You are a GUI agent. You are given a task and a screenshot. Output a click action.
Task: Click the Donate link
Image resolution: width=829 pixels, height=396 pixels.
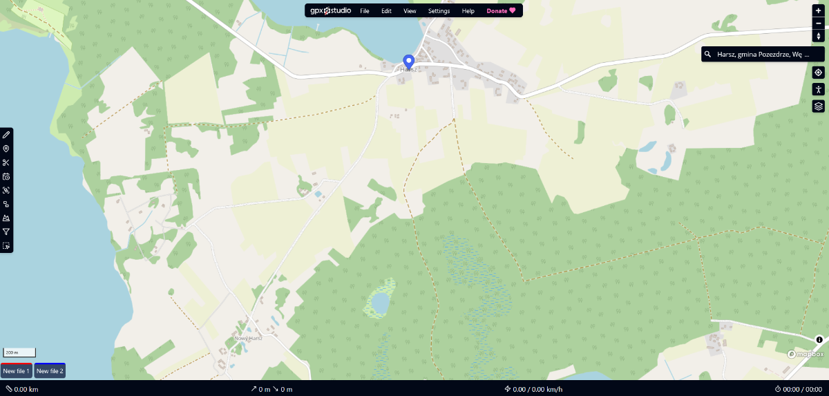pos(501,11)
